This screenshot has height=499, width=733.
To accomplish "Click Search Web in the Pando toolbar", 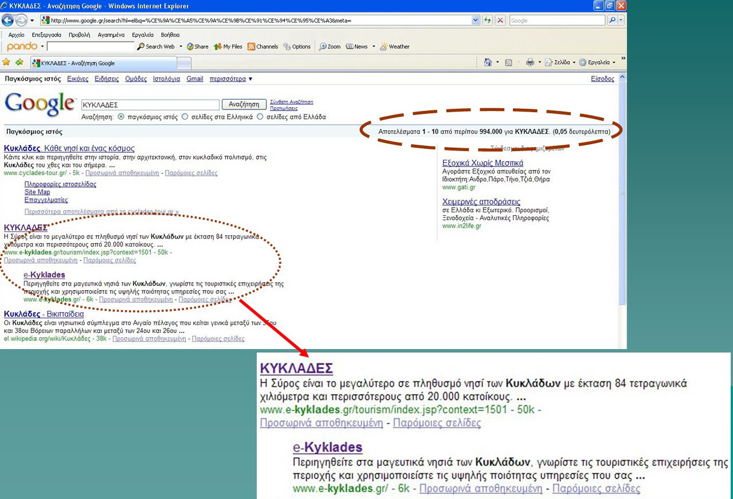I will coord(156,46).
